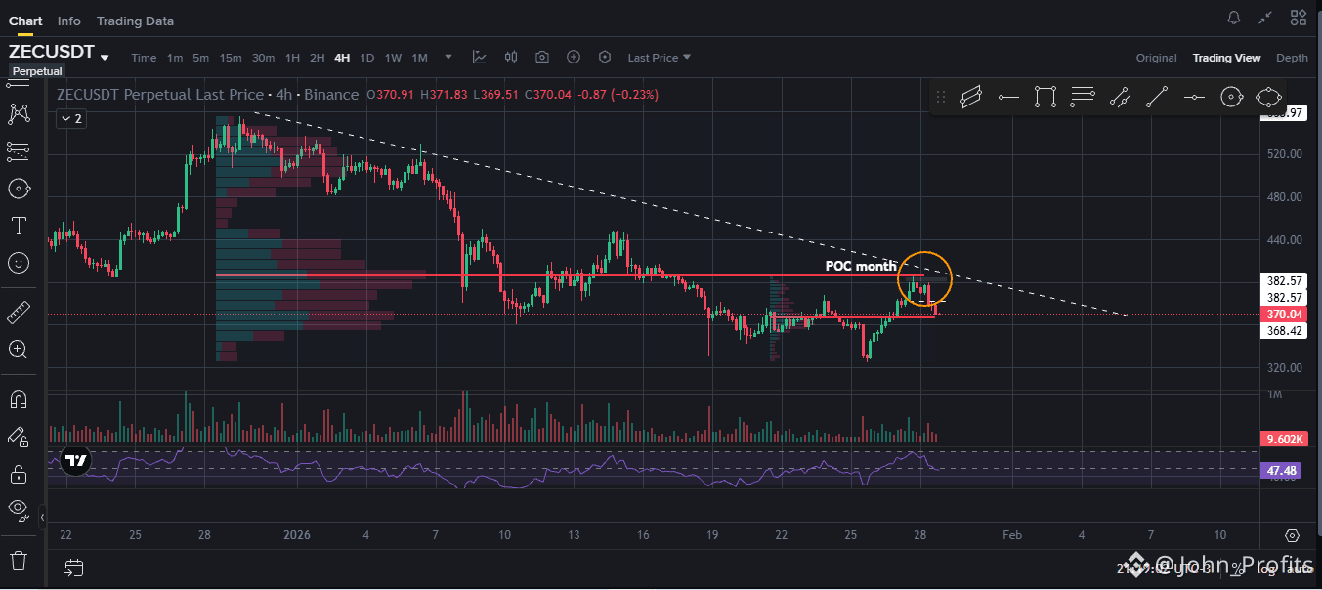Select the trend line drawing tool

1157,97
